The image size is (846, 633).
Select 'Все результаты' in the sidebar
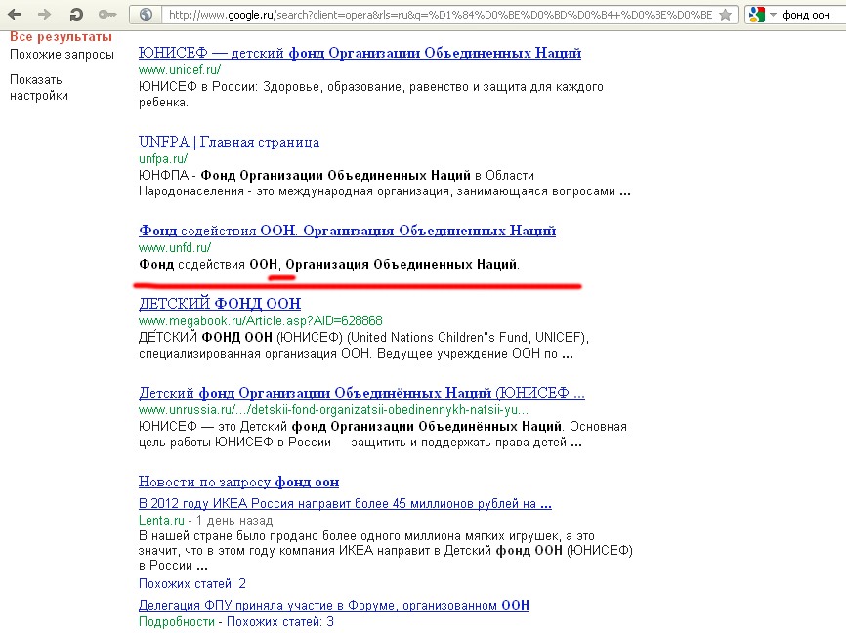pos(61,37)
